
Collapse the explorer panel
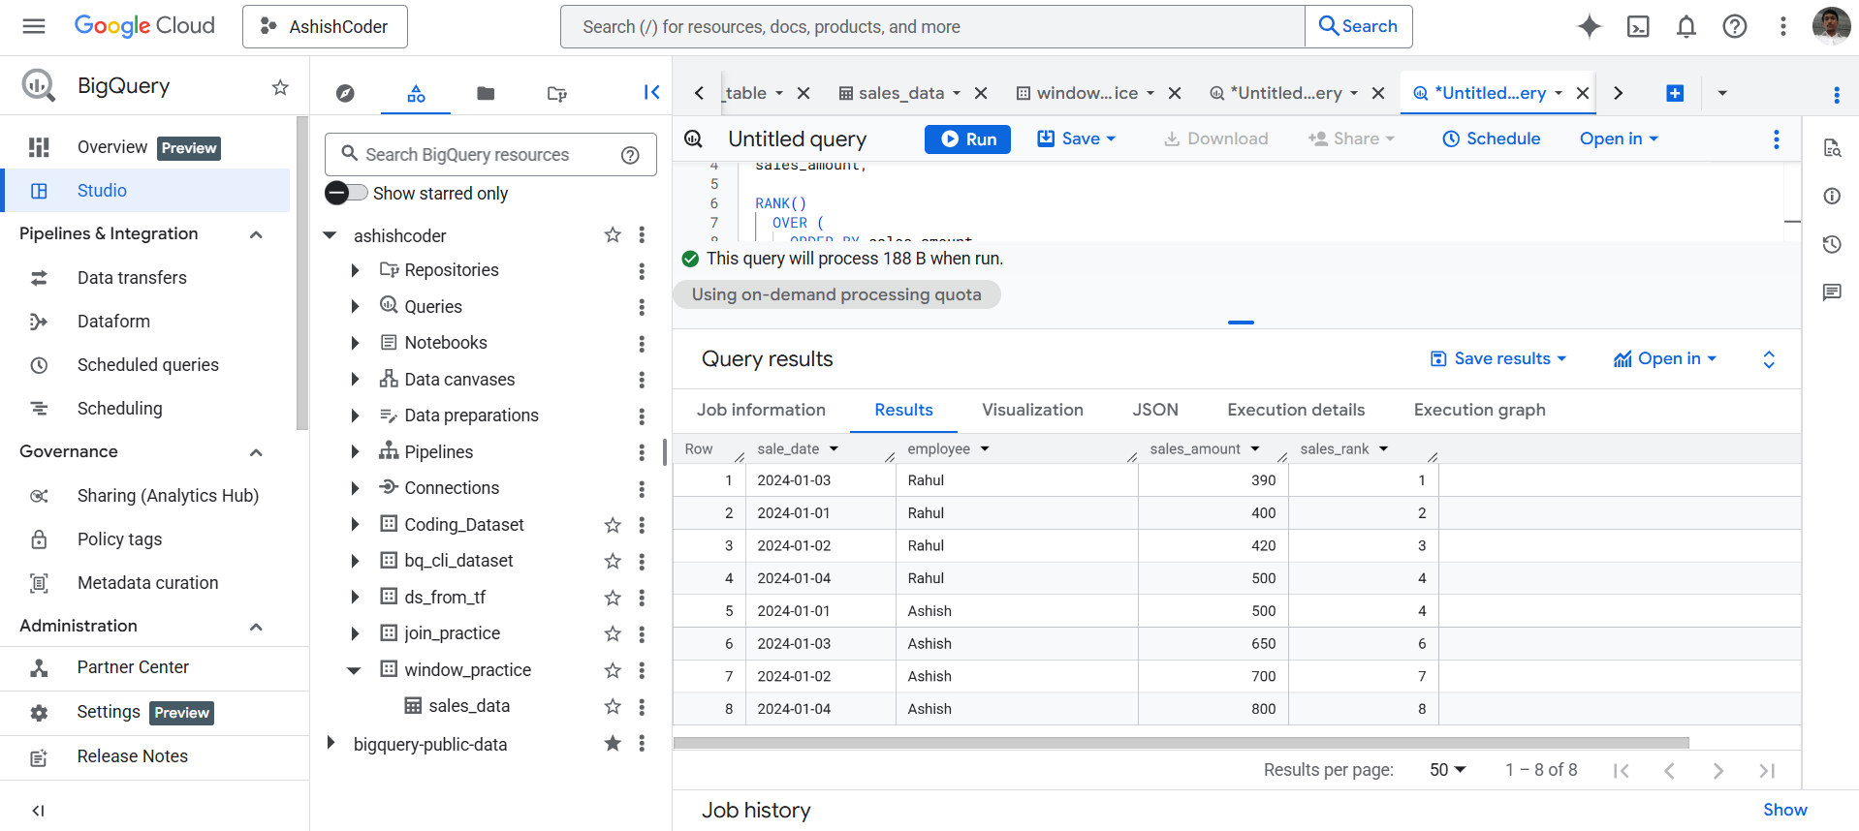click(651, 92)
